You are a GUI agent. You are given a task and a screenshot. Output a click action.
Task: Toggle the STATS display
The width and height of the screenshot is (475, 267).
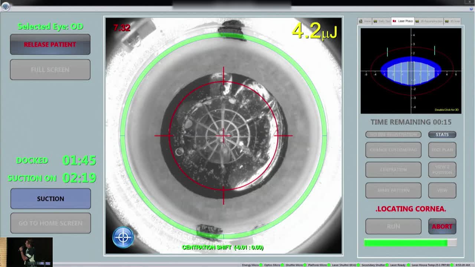[x=442, y=134]
